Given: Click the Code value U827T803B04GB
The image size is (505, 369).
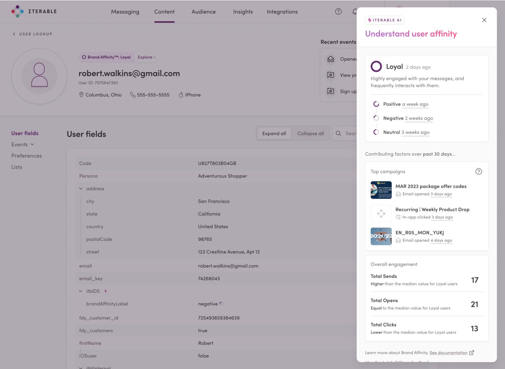Looking at the screenshot, I should point(217,163).
